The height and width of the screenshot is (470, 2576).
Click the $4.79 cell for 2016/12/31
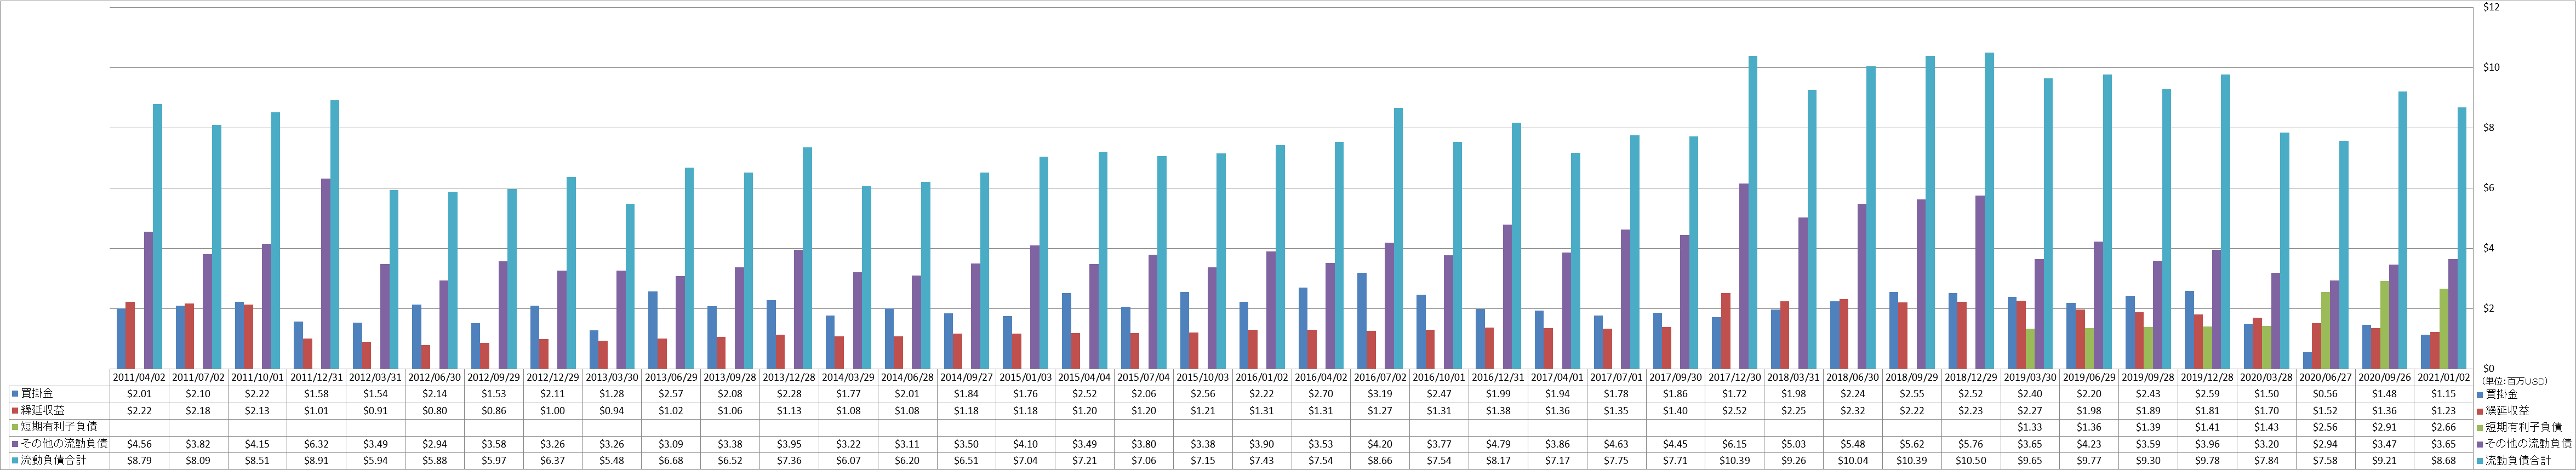[x=1499, y=443]
